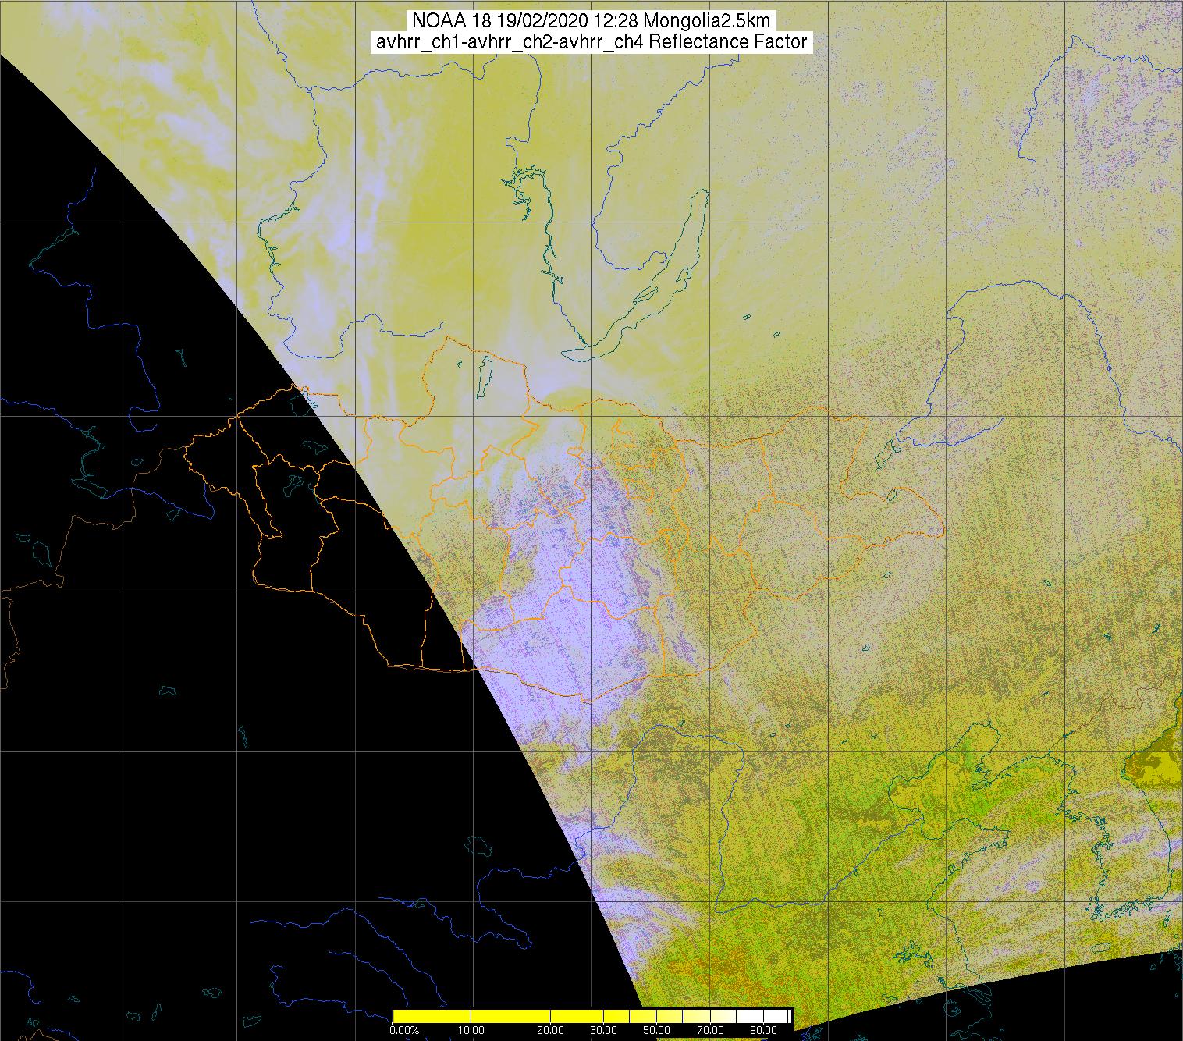The width and height of the screenshot is (1183, 1041).
Task: Click the '30.00' legend value
Action: [603, 1030]
